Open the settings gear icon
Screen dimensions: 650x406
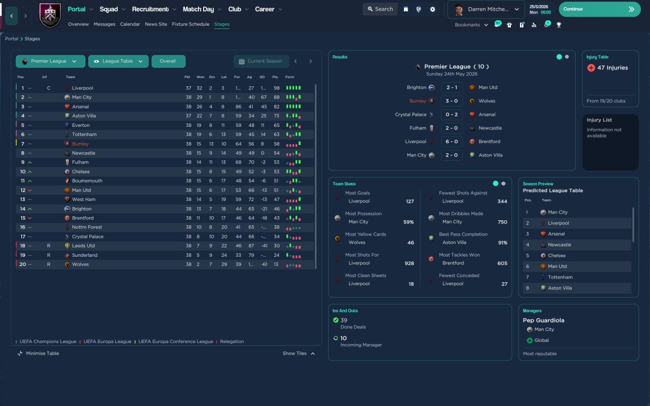pyautogui.click(x=432, y=9)
